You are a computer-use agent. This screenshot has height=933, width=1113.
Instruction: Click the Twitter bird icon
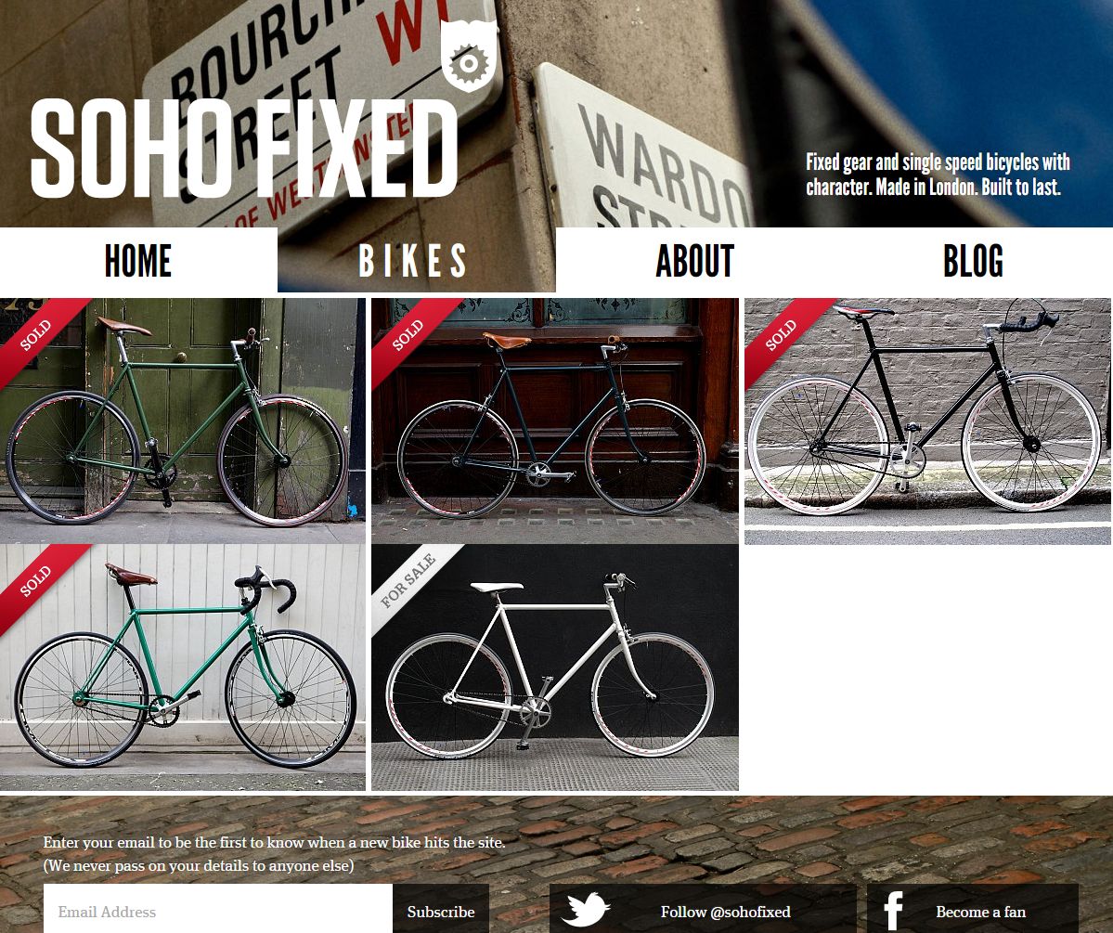[x=586, y=910]
